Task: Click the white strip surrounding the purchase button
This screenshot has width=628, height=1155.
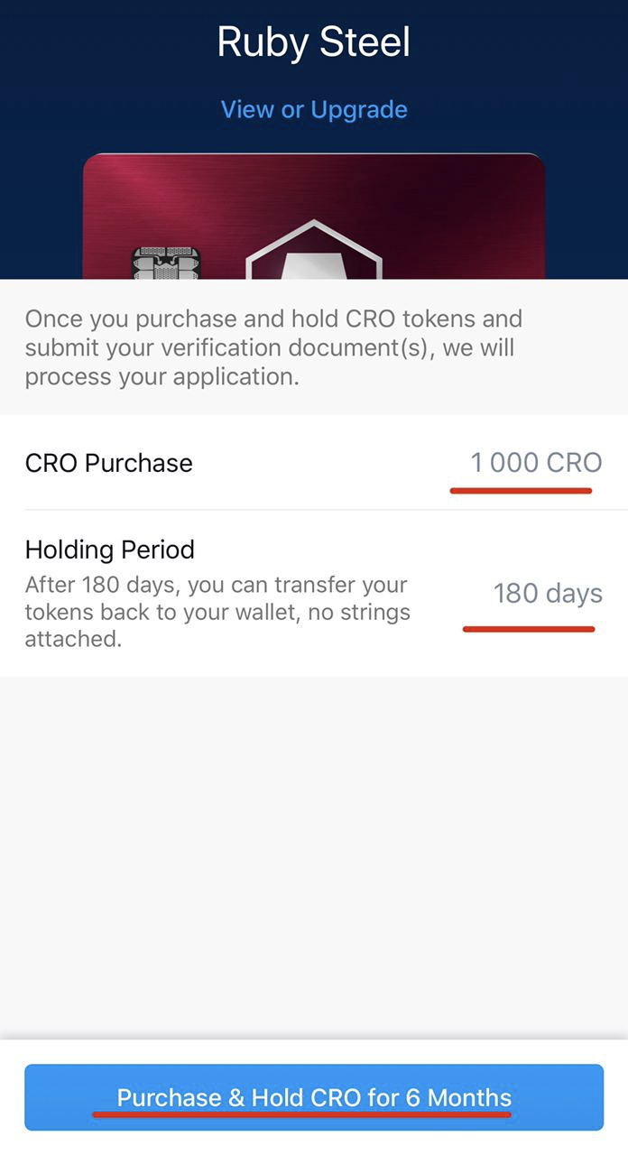Action: coord(314,1052)
